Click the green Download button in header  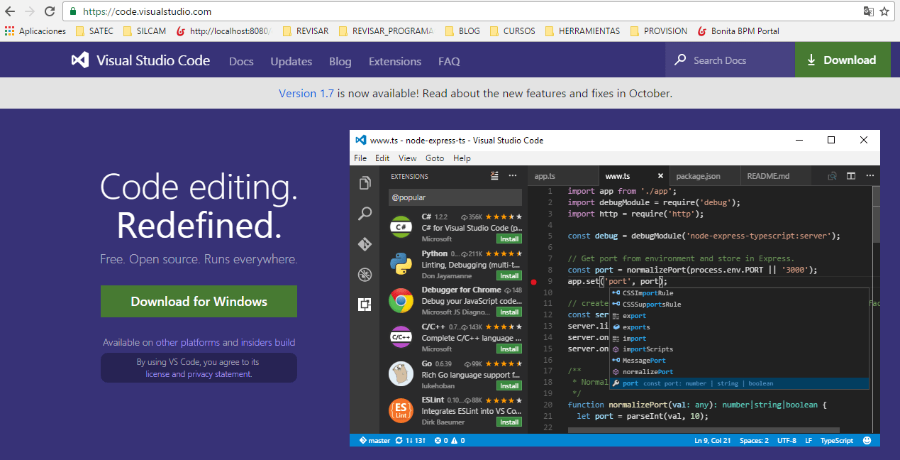(843, 60)
